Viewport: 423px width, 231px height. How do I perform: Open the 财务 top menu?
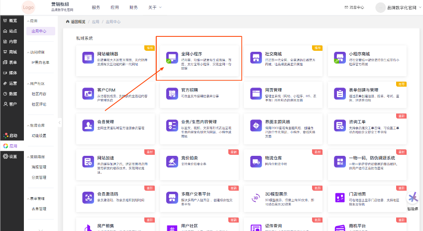[133, 7]
